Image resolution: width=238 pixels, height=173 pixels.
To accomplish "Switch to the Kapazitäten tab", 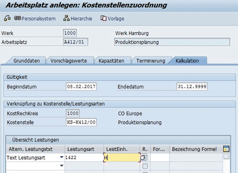I will tap(111, 61).
